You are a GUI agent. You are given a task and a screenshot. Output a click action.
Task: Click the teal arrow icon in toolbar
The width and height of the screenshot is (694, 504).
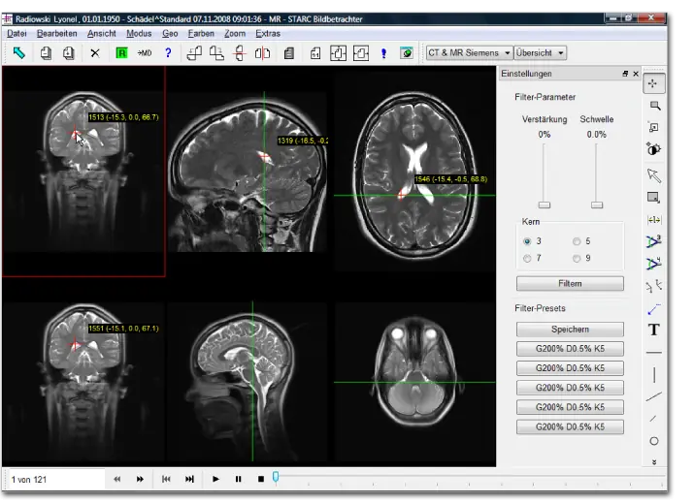[19, 53]
